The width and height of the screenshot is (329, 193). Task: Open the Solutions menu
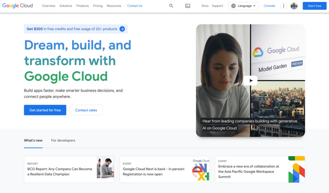coord(66,6)
